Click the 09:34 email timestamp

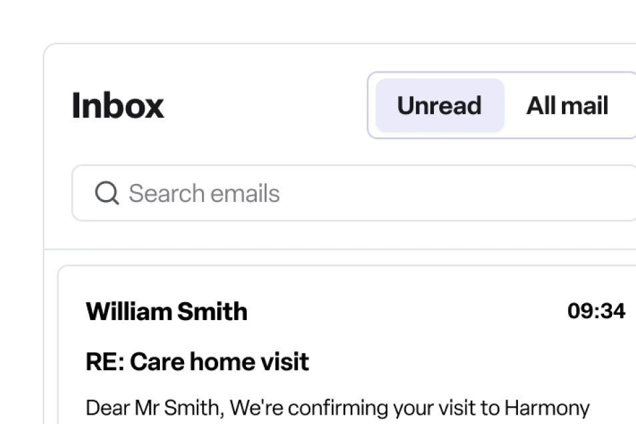pyautogui.click(x=596, y=311)
